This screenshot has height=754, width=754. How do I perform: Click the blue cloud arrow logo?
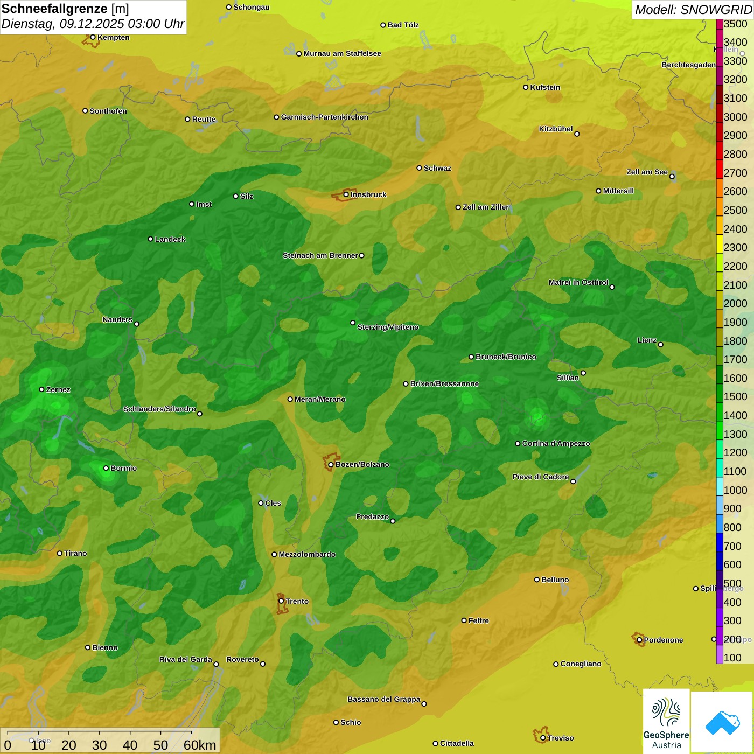pyautogui.click(x=722, y=722)
